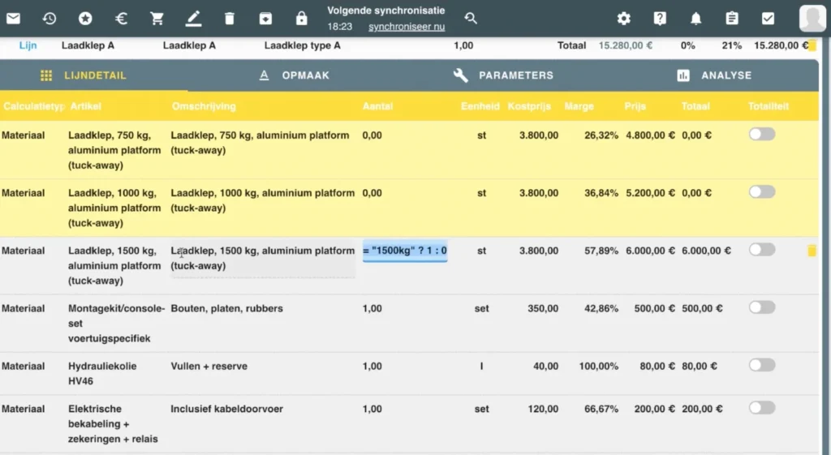This screenshot has height=455, width=831.
Task: Open the mail envelope icon
Action: point(13,19)
